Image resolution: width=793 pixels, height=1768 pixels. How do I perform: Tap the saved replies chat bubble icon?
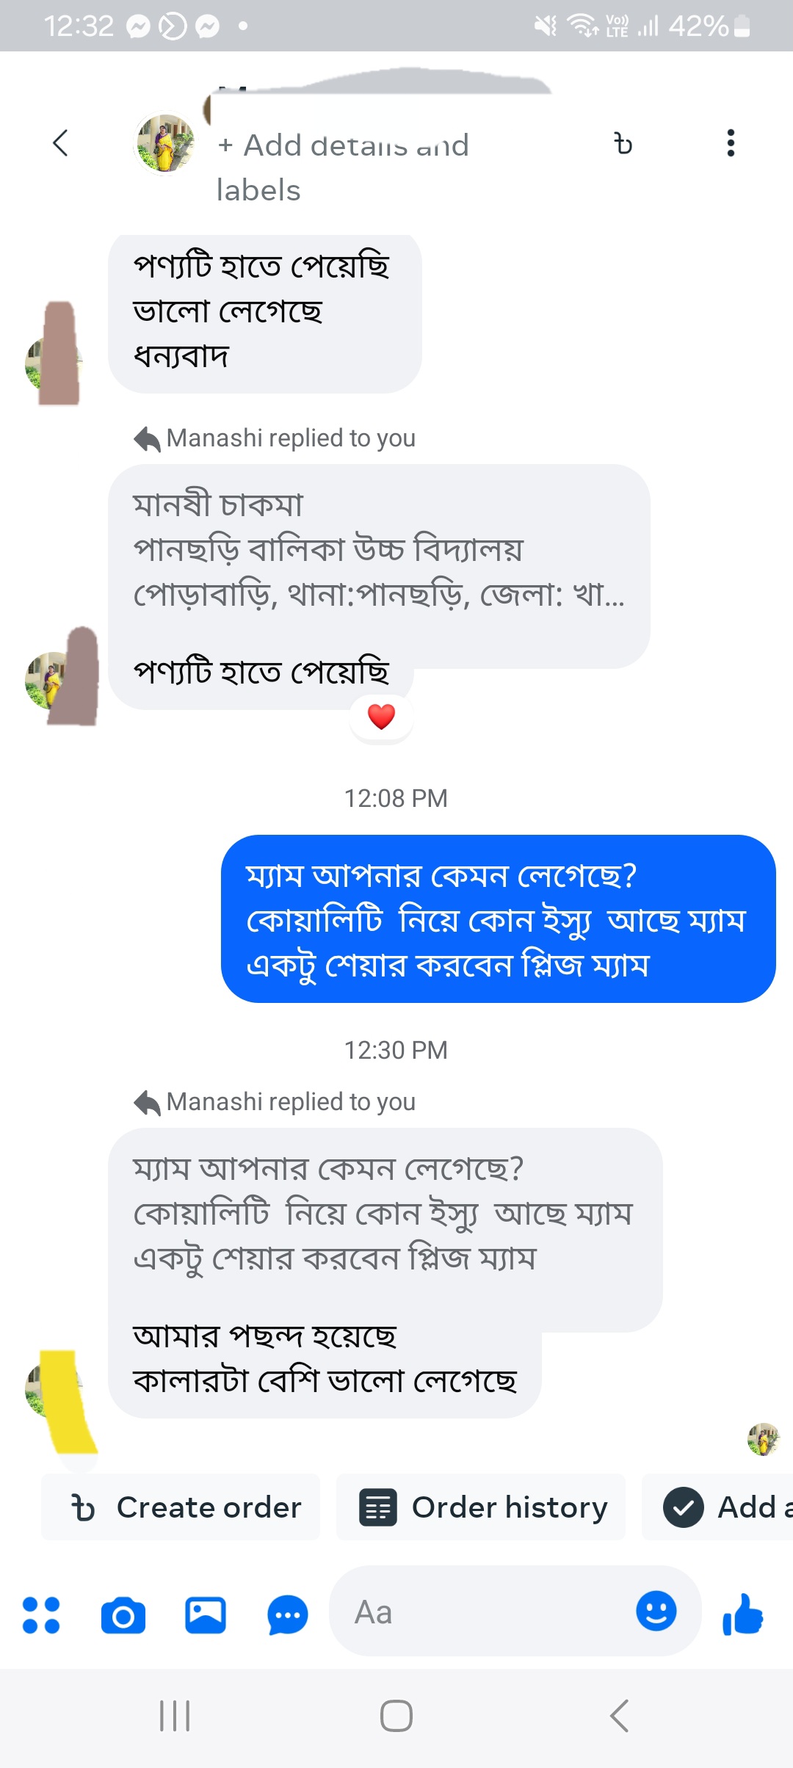point(287,1615)
